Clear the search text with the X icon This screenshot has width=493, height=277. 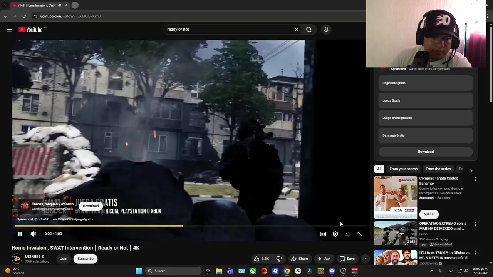point(297,30)
